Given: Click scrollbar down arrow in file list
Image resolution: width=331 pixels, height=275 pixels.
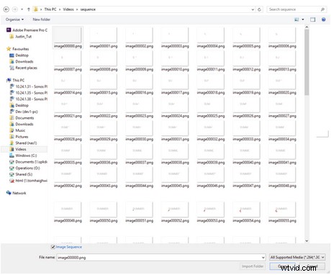Looking at the screenshot, I should pyautogui.click(x=307, y=240).
